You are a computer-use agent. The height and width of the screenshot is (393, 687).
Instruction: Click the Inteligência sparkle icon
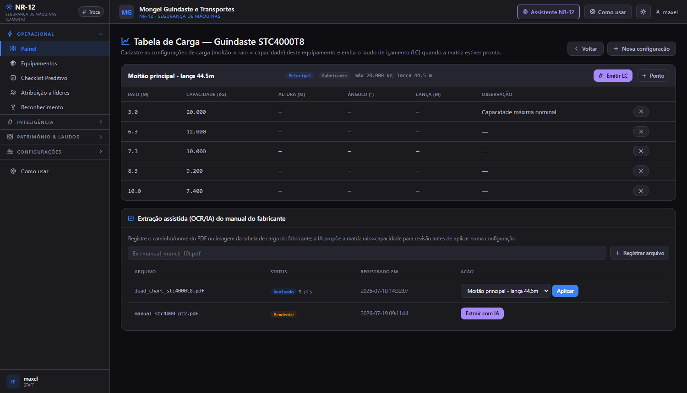point(10,122)
